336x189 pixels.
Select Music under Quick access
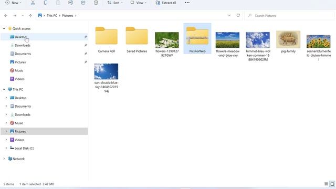pyautogui.click(x=44, y=70)
